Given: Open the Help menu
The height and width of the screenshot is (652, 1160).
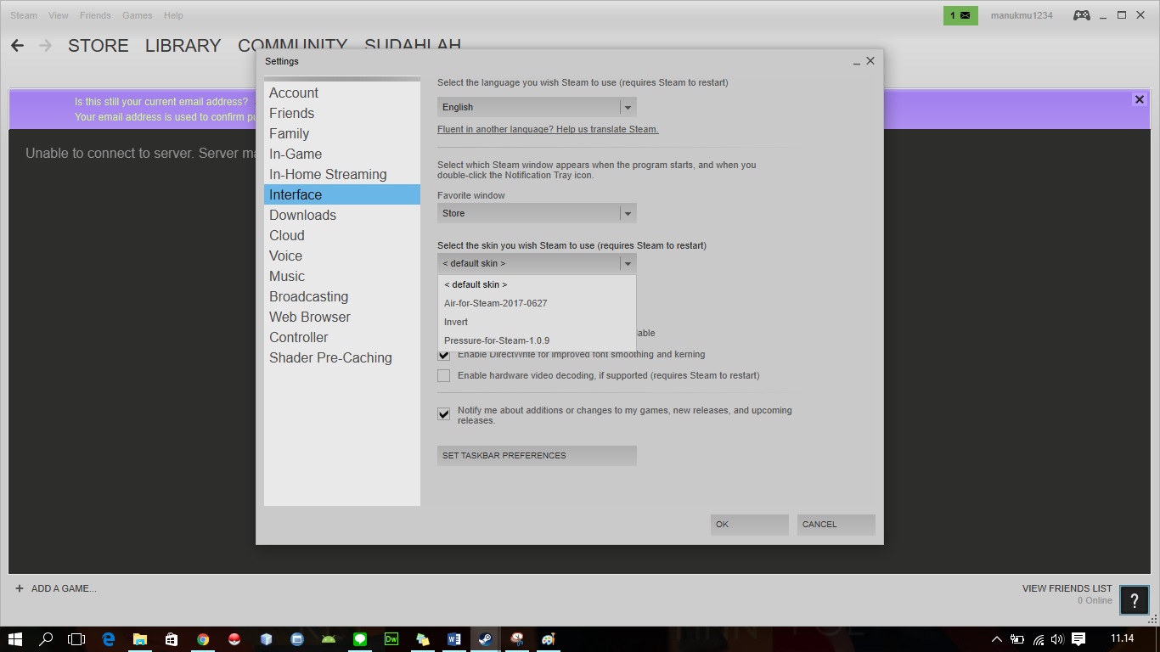Looking at the screenshot, I should coord(173,15).
